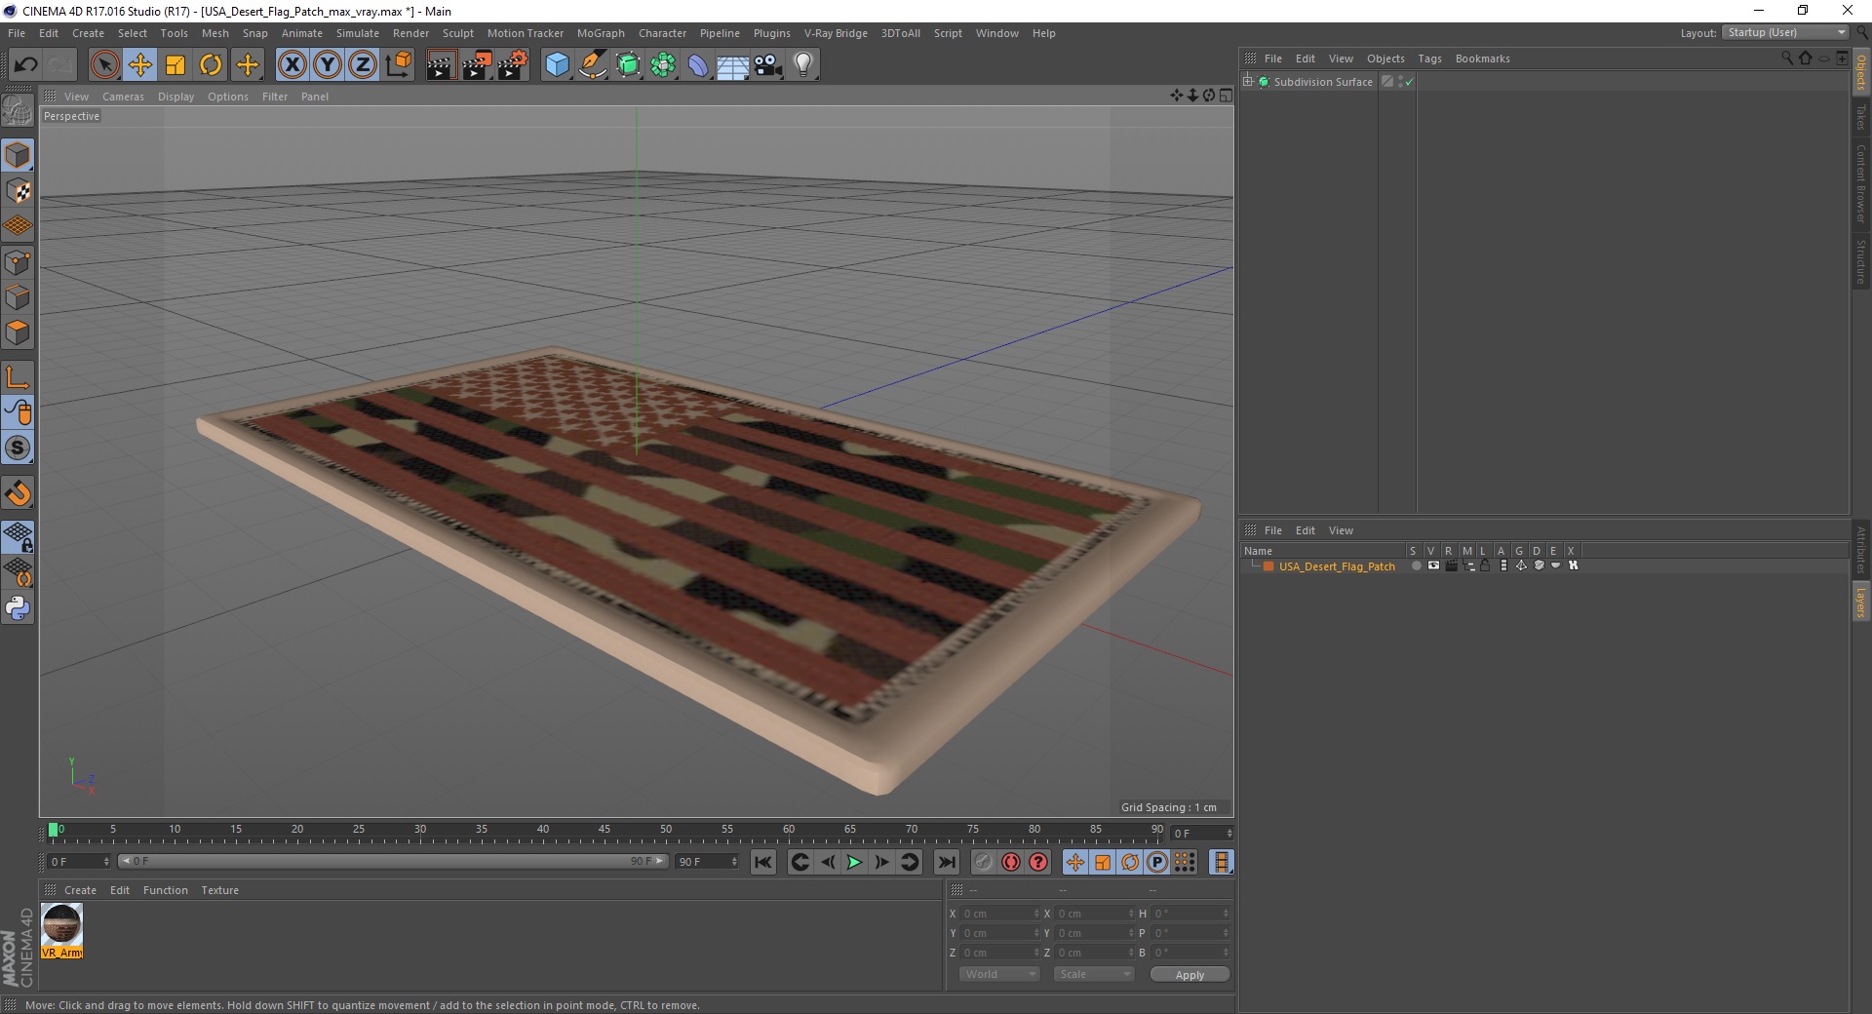The height and width of the screenshot is (1014, 1872).
Task: Toggle Z axis lock
Action: point(363,65)
